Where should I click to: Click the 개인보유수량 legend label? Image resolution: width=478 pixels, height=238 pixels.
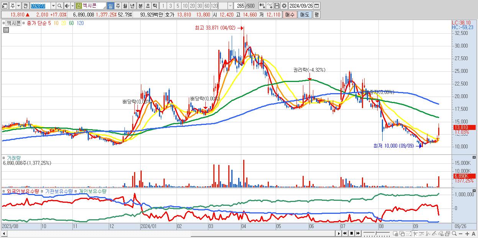(92, 191)
